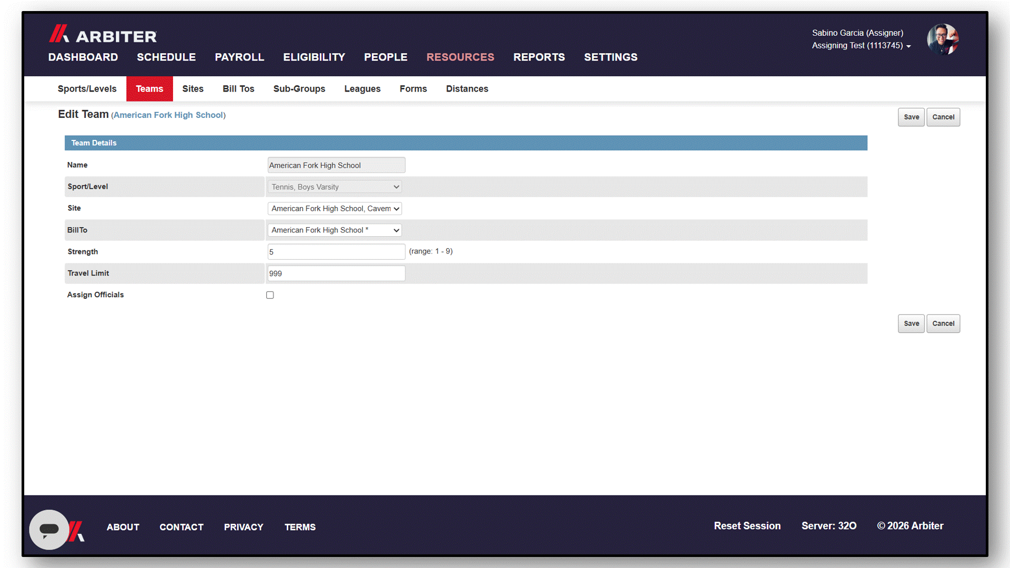Click the Travel Limit input field
Image resolution: width=1010 pixels, height=568 pixels.
click(x=336, y=273)
